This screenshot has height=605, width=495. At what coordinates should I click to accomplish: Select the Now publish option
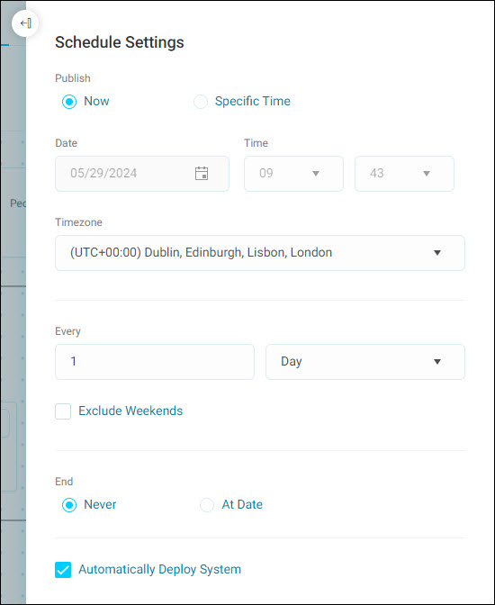pos(69,102)
